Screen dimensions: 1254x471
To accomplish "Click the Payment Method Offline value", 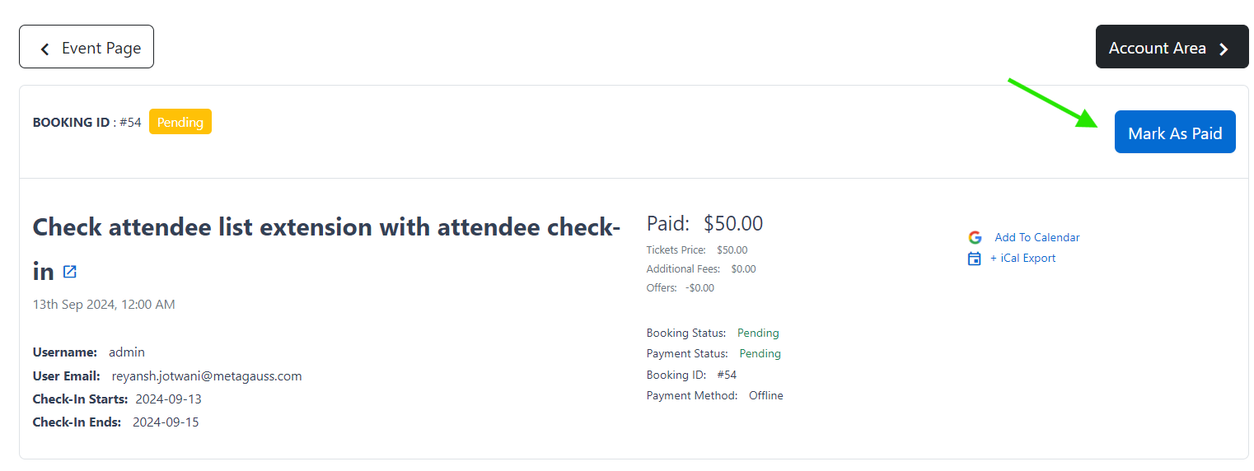I will click(766, 396).
